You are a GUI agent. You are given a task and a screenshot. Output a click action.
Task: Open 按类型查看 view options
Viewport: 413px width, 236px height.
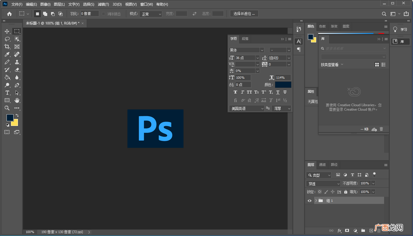[x=332, y=65]
